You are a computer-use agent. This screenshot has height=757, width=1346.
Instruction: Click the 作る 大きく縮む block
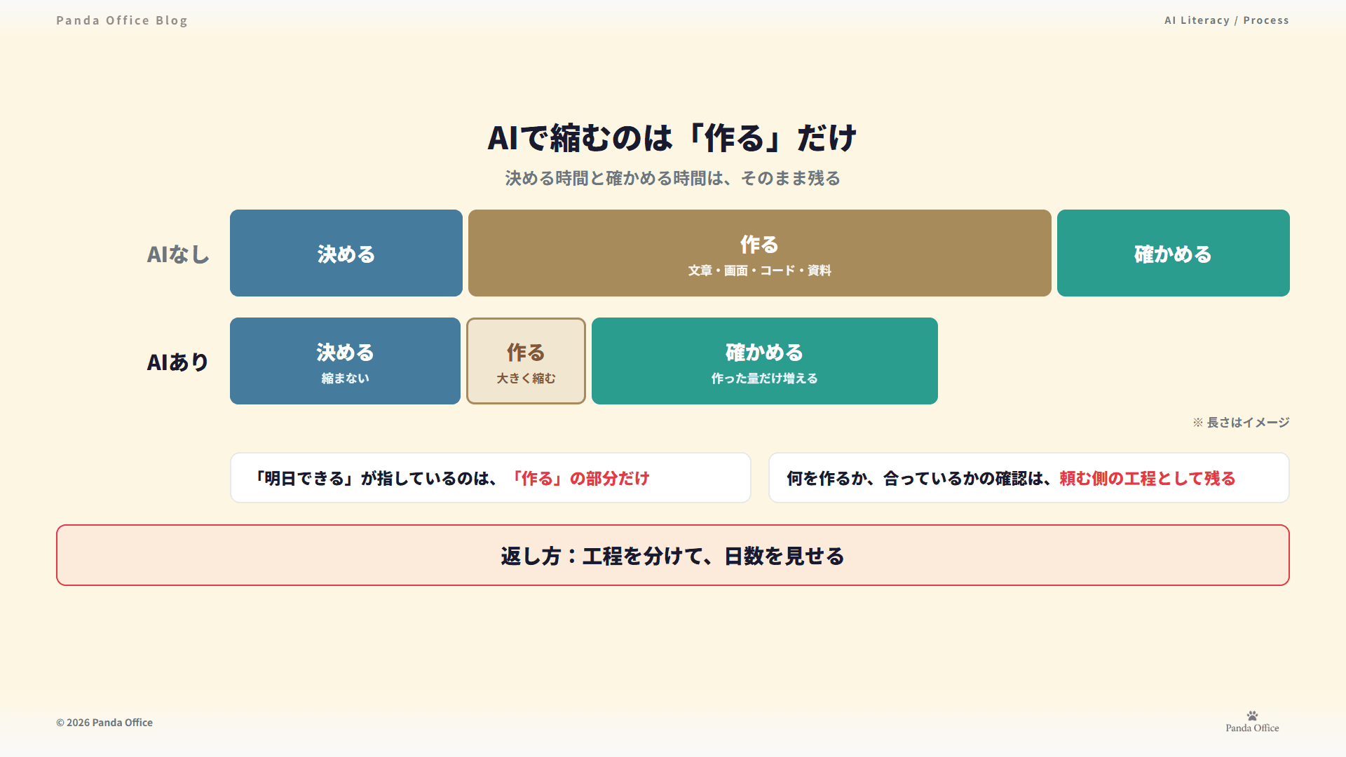point(526,361)
